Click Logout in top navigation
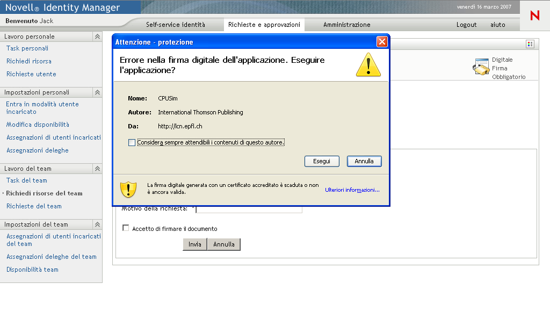550x312 pixels. pyautogui.click(x=466, y=25)
